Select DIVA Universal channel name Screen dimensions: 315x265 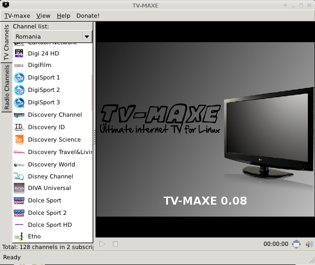pyautogui.click(x=49, y=188)
